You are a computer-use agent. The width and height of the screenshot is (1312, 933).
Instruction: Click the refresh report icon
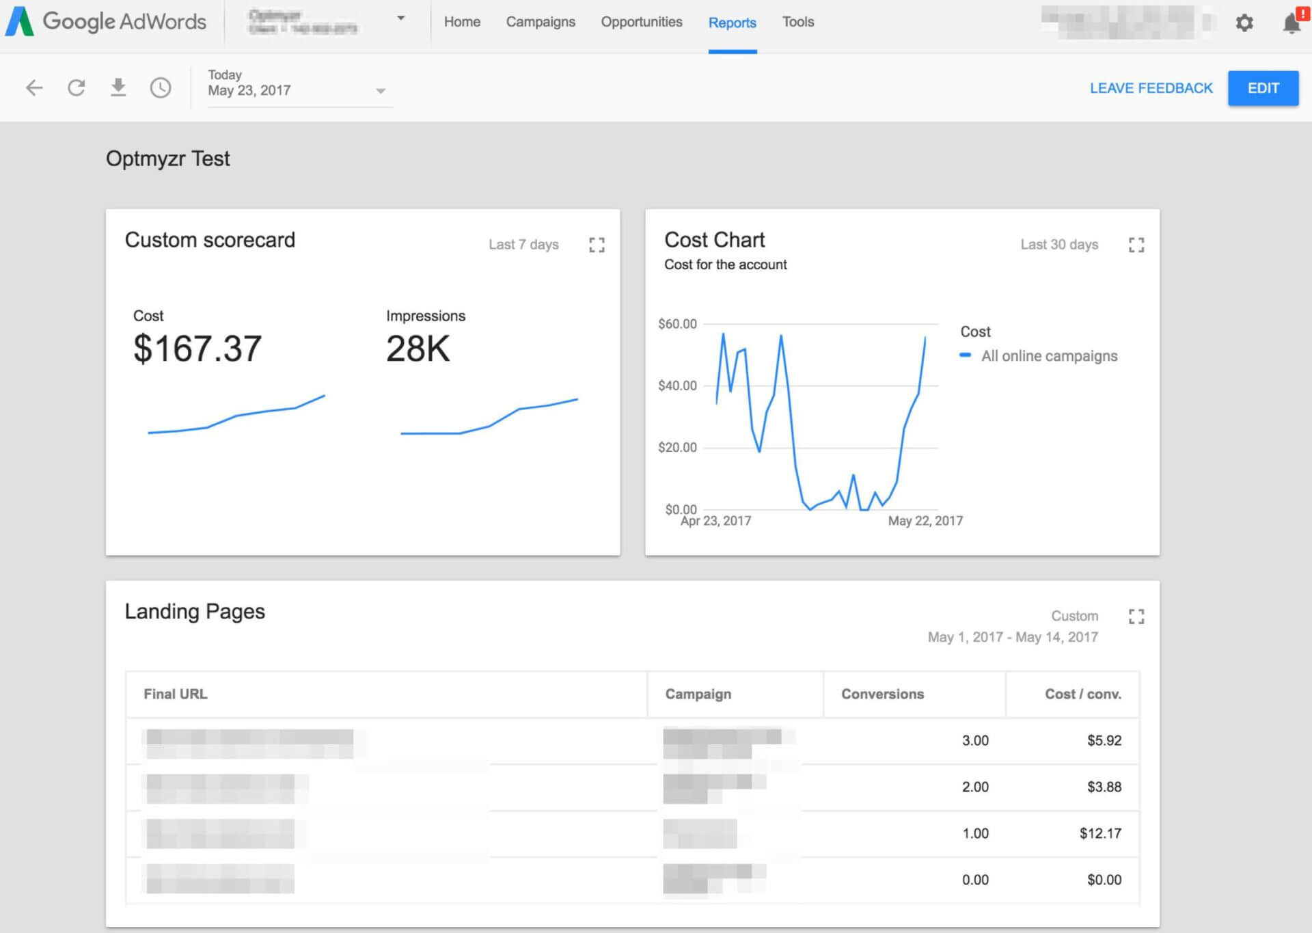(x=77, y=87)
